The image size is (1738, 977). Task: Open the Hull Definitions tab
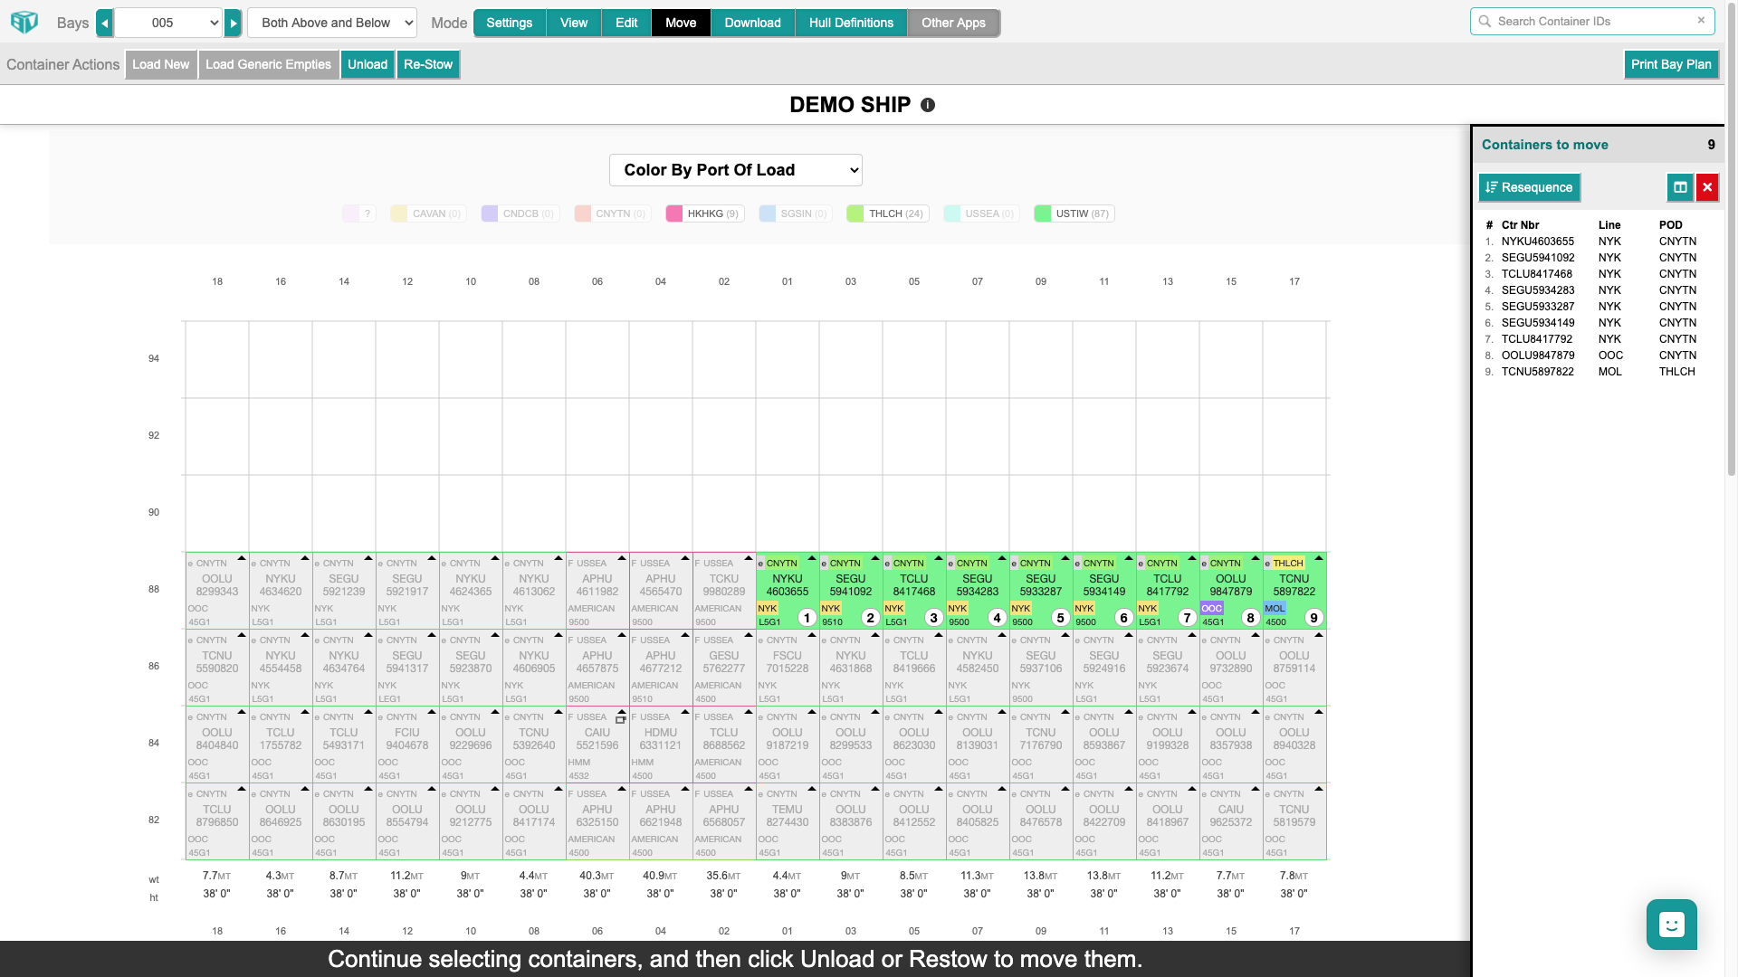(x=851, y=23)
